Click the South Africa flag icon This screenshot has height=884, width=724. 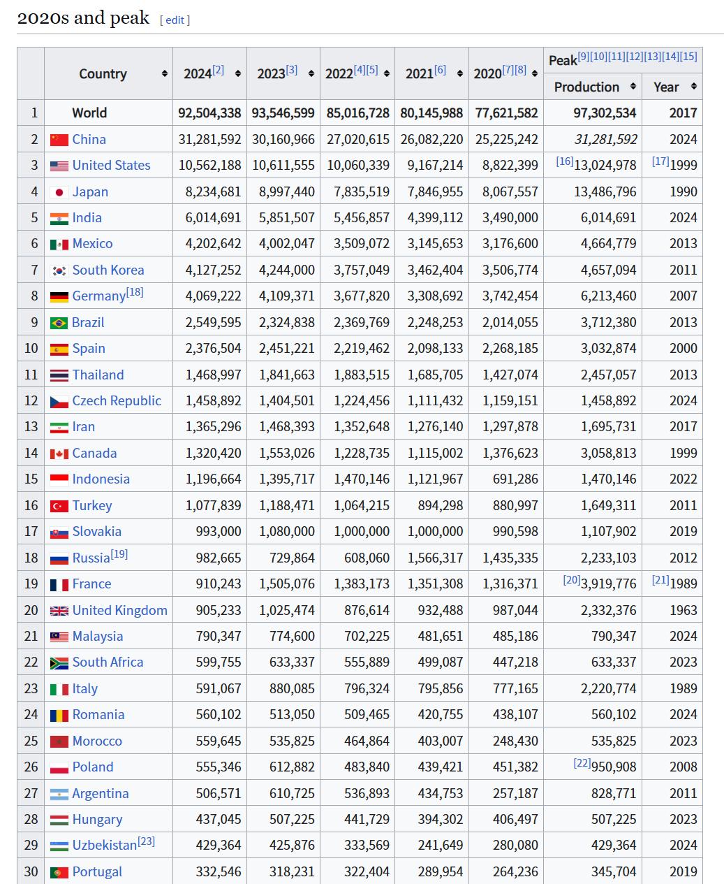[x=59, y=662]
